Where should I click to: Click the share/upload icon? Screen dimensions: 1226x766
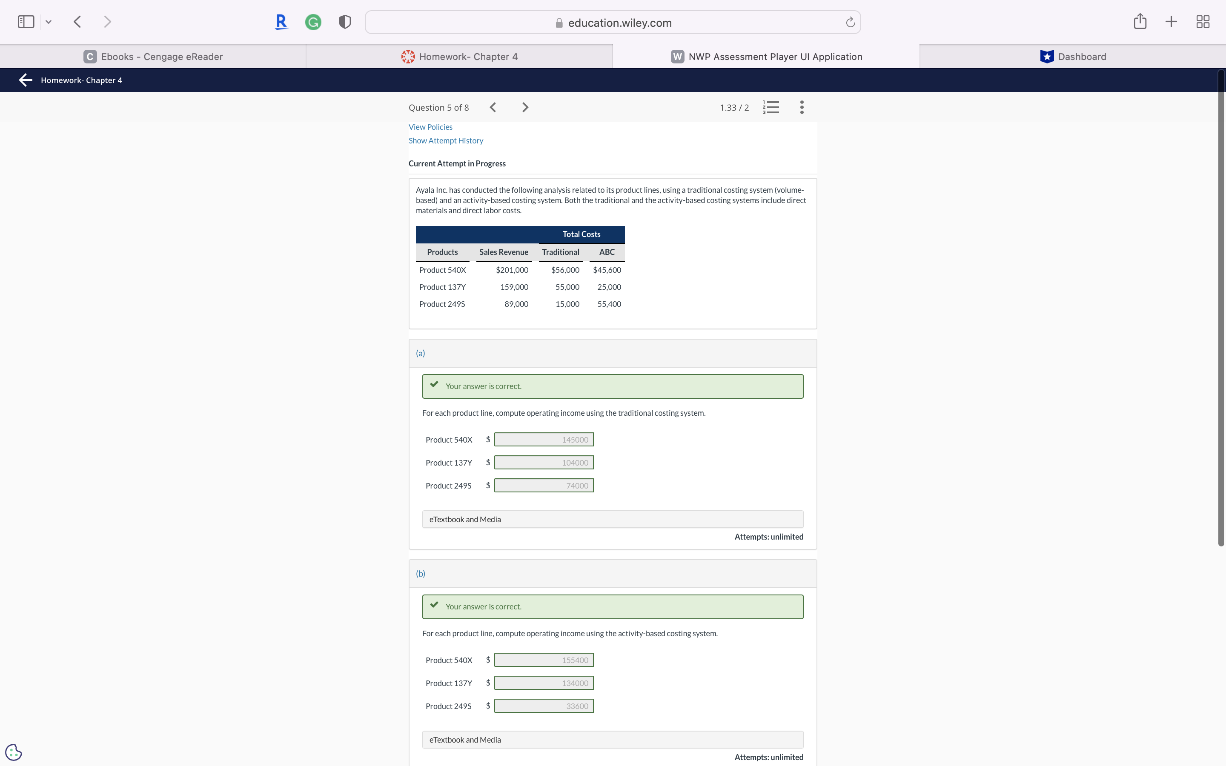pyautogui.click(x=1140, y=21)
